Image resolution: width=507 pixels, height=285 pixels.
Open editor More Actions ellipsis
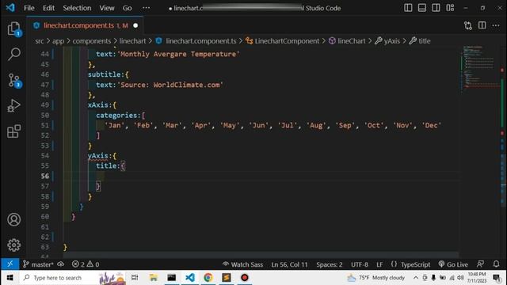496,25
